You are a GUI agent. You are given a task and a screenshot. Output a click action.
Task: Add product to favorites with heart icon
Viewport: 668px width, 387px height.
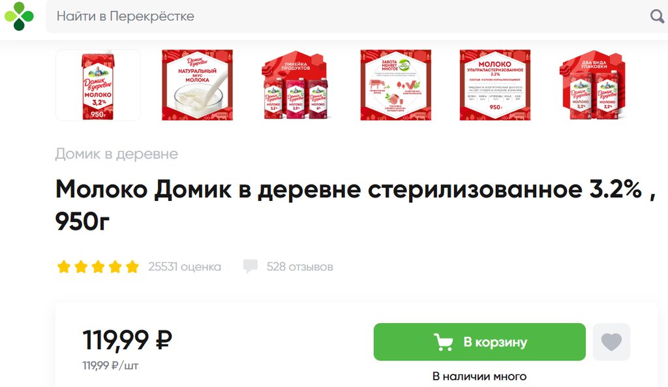pyautogui.click(x=611, y=342)
